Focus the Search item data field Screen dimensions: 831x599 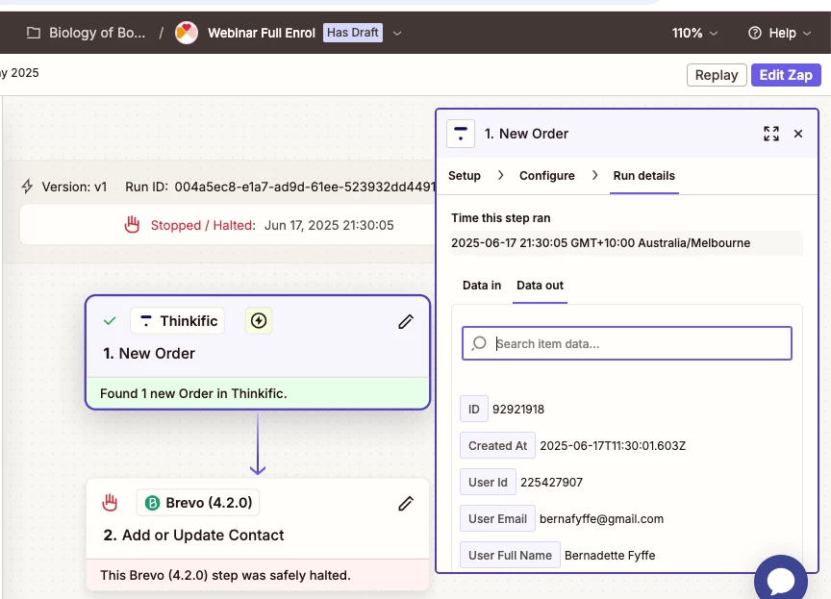[627, 343]
